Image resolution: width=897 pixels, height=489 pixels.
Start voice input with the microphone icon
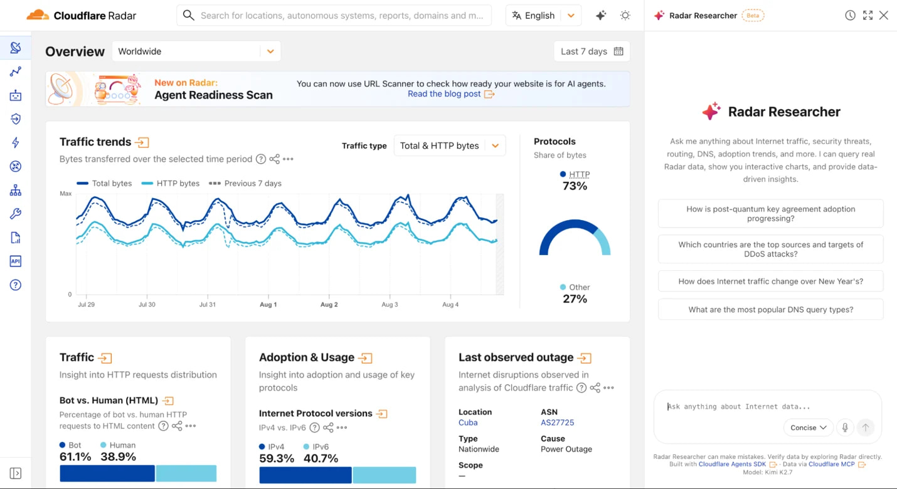[845, 428]
